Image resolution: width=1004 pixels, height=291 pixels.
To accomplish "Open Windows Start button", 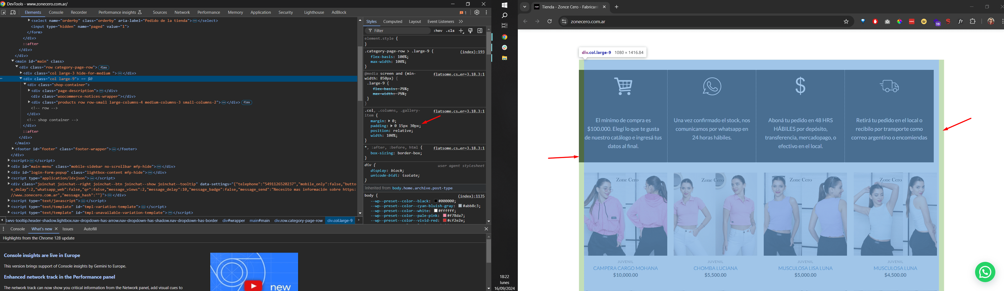I will pos(505,5).
